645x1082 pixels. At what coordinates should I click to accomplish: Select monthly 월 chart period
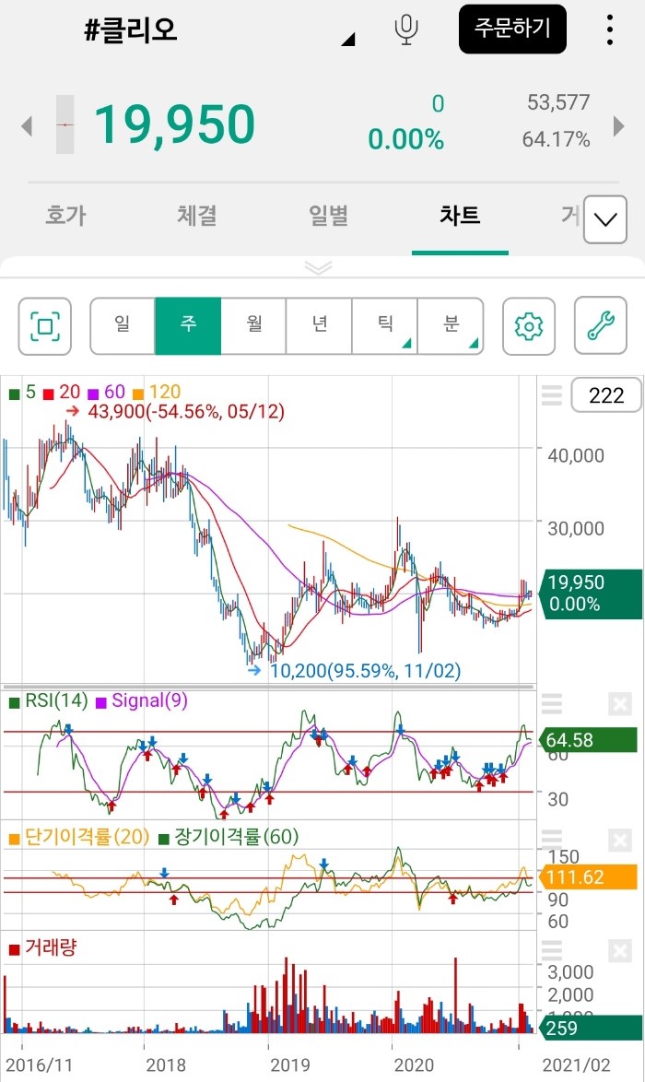[254, 325]
